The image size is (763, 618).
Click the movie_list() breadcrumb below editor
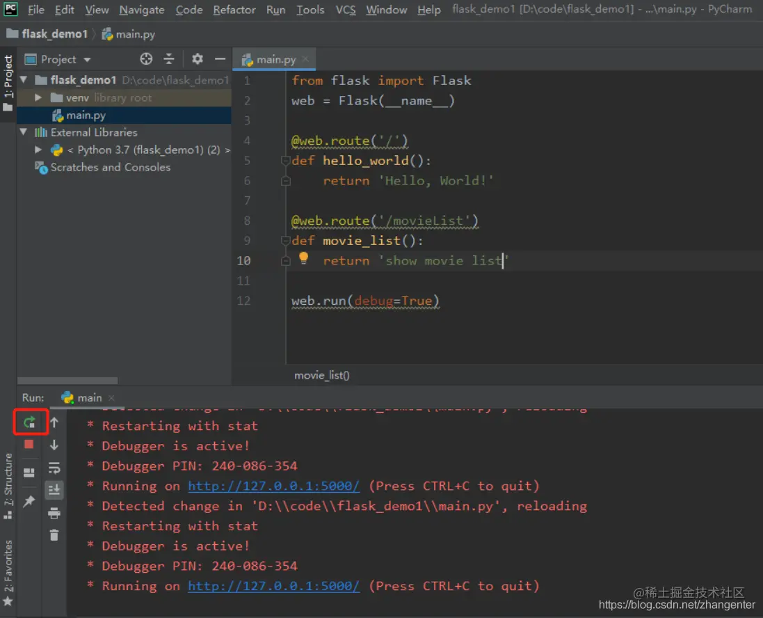pos(321,376)
